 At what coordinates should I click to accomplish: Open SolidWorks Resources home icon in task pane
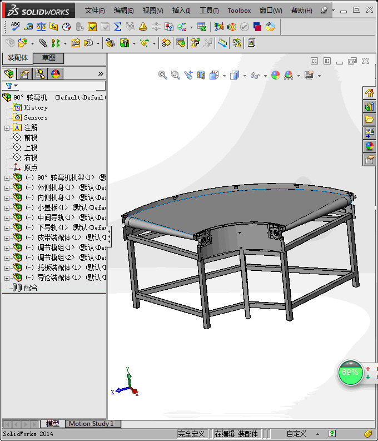[369, 93]
